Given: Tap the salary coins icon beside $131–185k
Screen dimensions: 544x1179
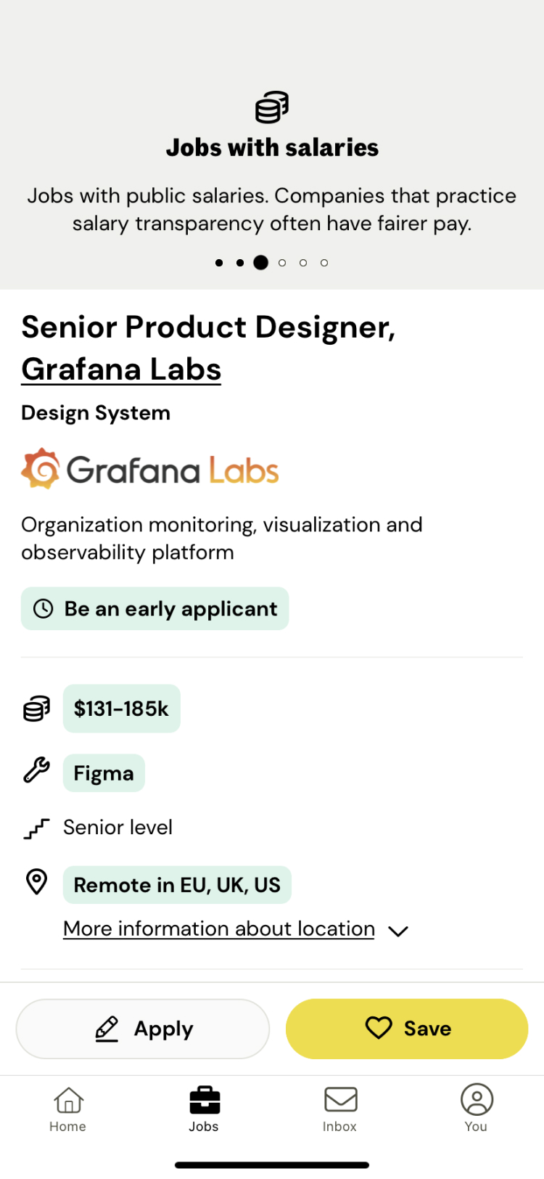Looking at the screenshot, I should point(36,709).
